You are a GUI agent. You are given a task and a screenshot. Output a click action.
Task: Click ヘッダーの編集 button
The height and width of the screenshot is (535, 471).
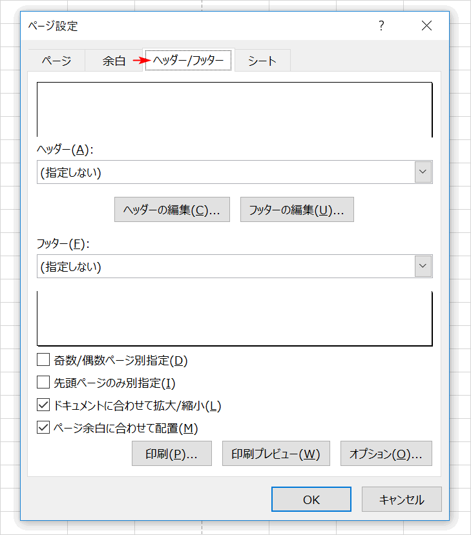click(x=172, y=210)
